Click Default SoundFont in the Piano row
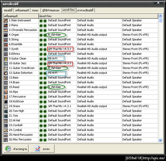This screenshot has height=161, width=166. [59, 25]
